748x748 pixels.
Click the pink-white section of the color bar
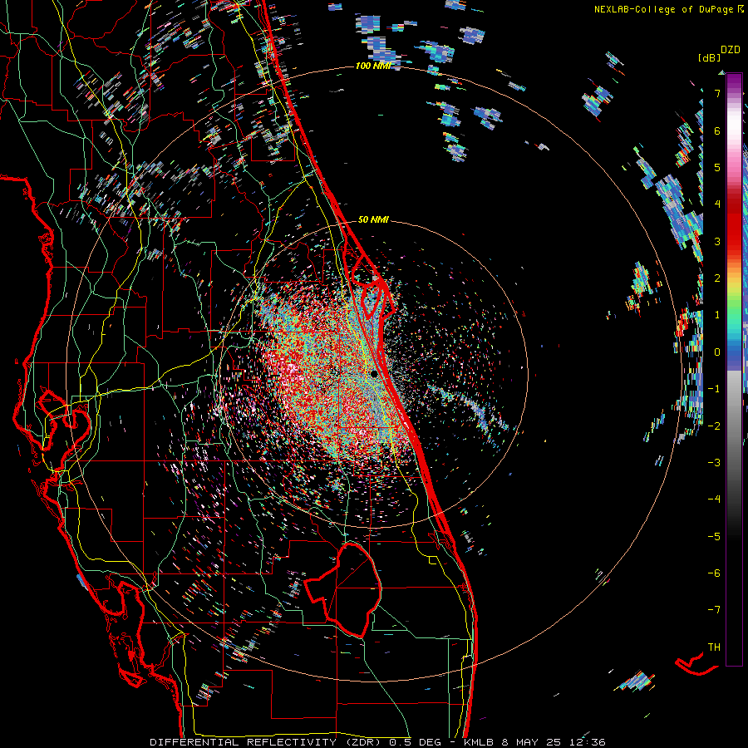pyautogui.click(x=734, y=143)
